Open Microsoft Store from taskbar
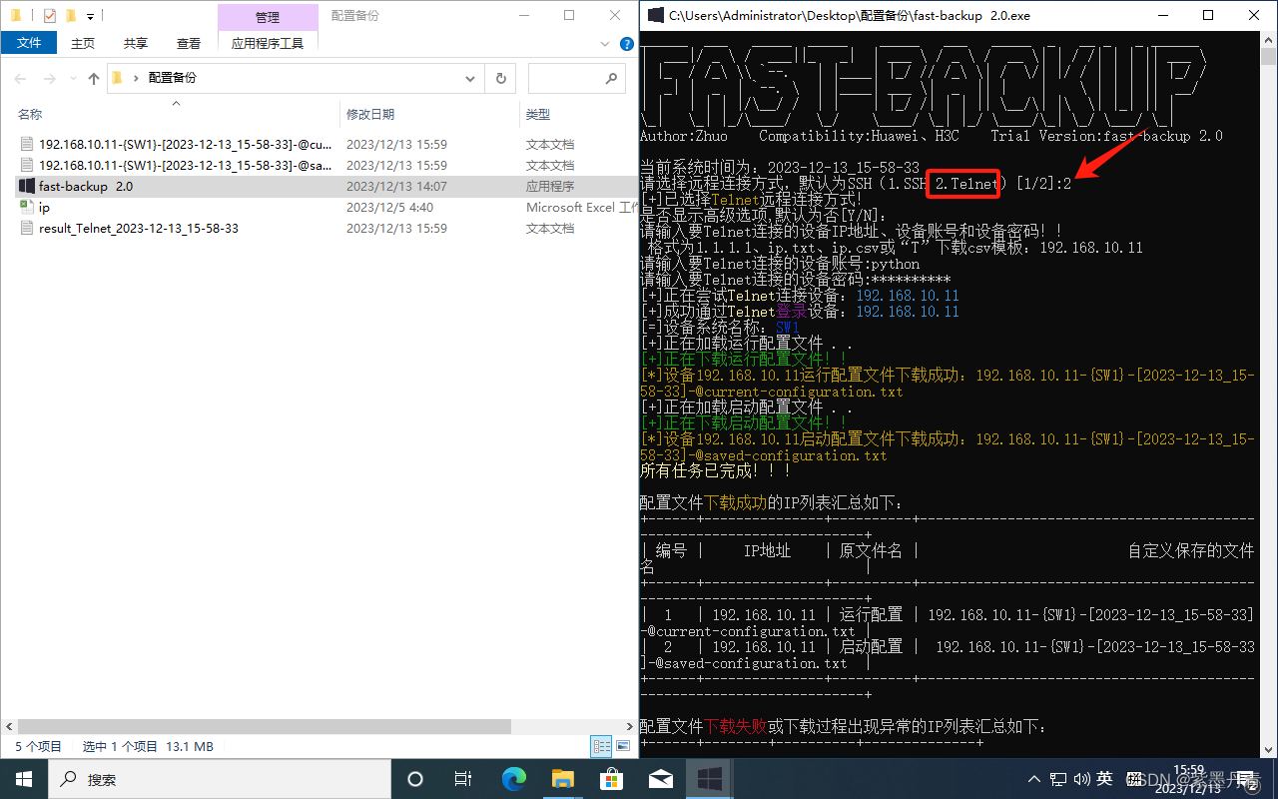This screenshot has width=1278, height=799. [x=611, y=779]
